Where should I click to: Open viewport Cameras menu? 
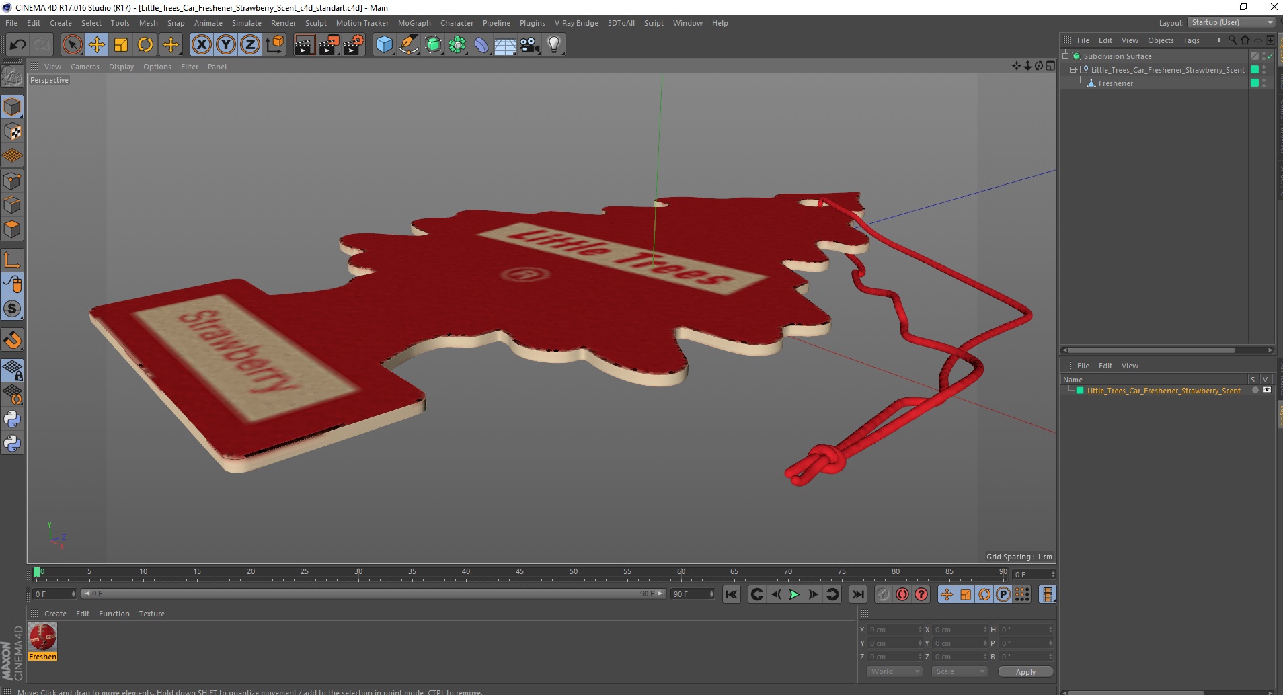pyautogui.click(x=85, y=67)
